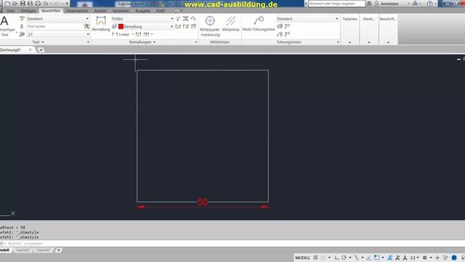465x262 pixels.
Task: Add a new drawing tab with plus
Action: (x=41, y=50)
